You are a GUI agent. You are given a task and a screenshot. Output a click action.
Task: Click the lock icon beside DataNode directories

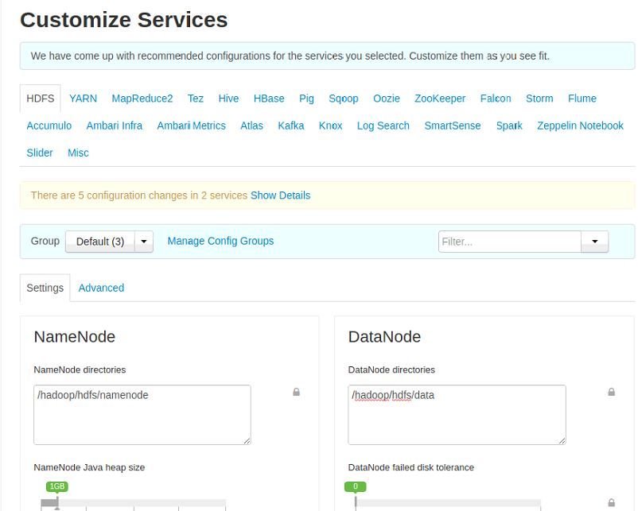click(611, 392)
